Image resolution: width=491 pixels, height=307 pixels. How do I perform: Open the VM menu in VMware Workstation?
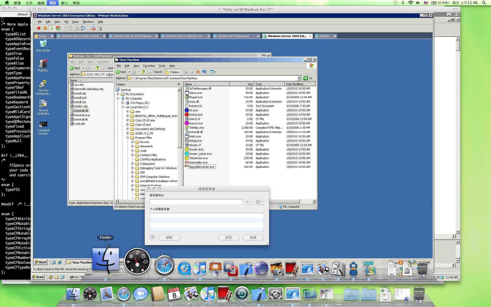point(66,22)
